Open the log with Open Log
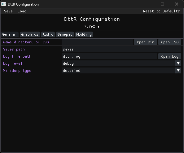 (x=170, y=56)
